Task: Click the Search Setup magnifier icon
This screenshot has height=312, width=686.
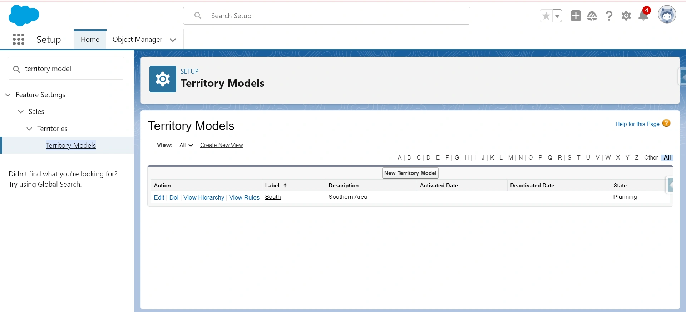Action: pyautogui.click(x=198, y=16)
